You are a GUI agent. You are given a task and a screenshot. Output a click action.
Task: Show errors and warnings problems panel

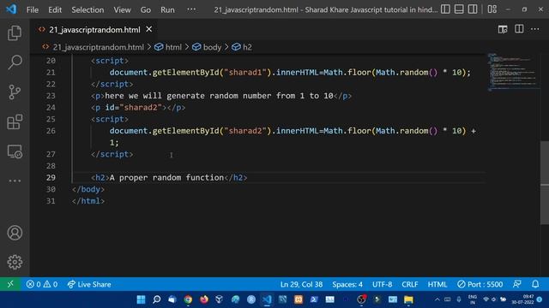click(x=42, y=284)
